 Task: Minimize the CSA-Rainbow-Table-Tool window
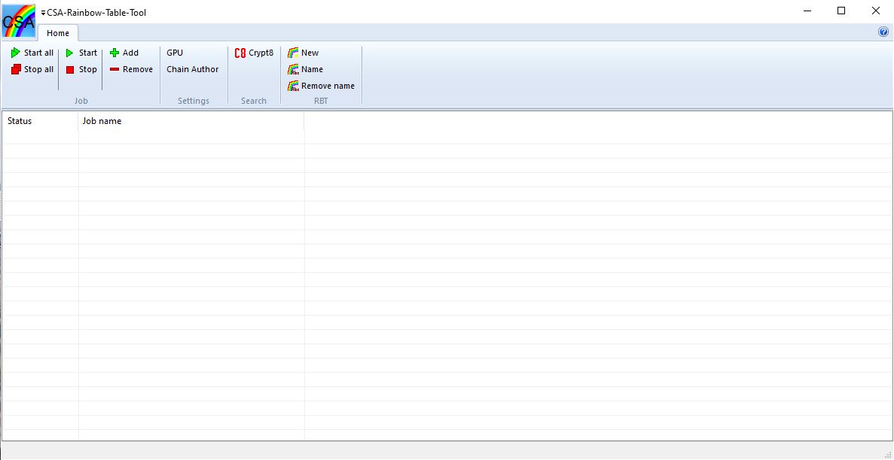pos(807,11)
